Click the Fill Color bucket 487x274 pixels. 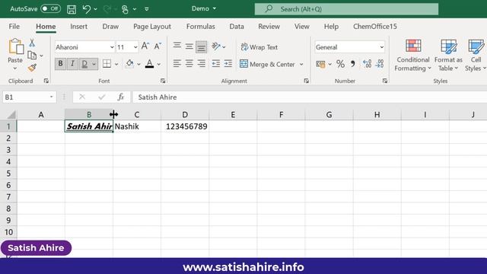click(129, 64)
